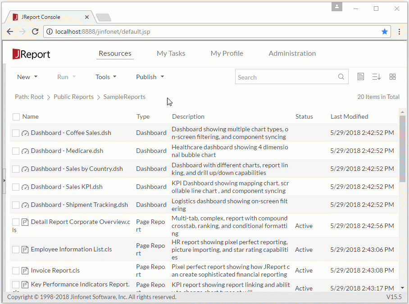
Task: Click the JReport logo
Action: point(31,54)
